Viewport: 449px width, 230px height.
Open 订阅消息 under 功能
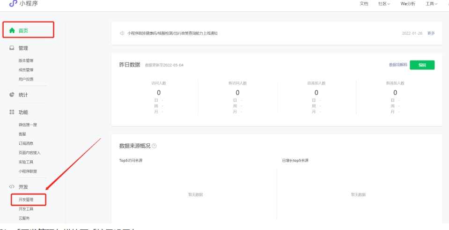point(26,143)
